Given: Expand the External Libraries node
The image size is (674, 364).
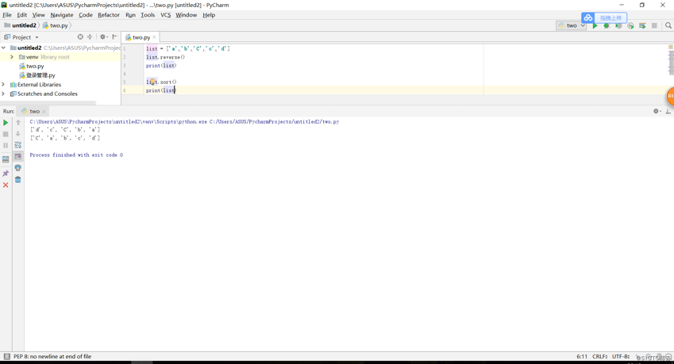Looking at the screenshot, I should pyautogui.click(x=4, y=85).
